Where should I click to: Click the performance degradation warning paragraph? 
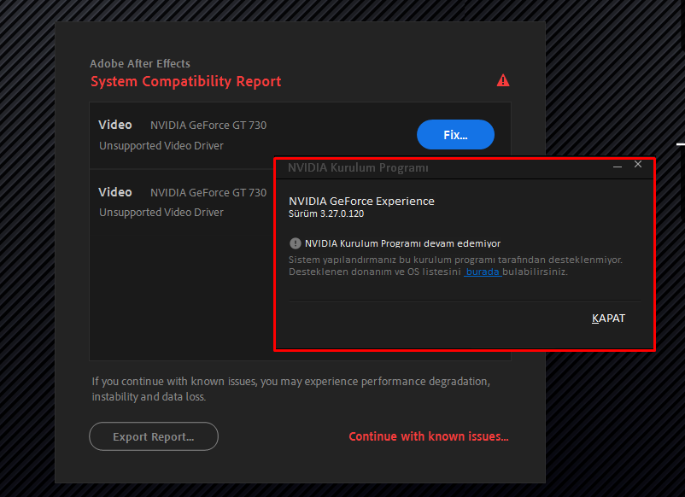click(x=290, y=389)
